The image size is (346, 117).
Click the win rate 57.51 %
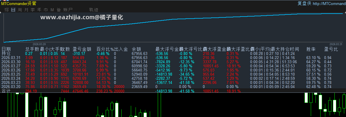(x=313, y=74)
